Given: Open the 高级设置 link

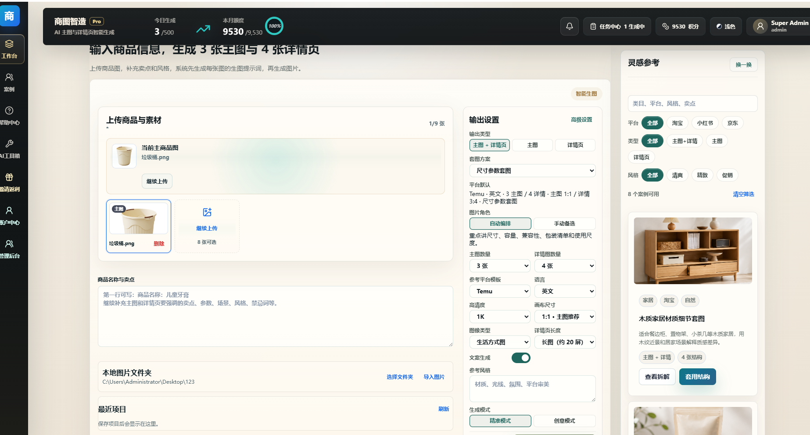Looking at the screenshot, I should coord(581,120).
